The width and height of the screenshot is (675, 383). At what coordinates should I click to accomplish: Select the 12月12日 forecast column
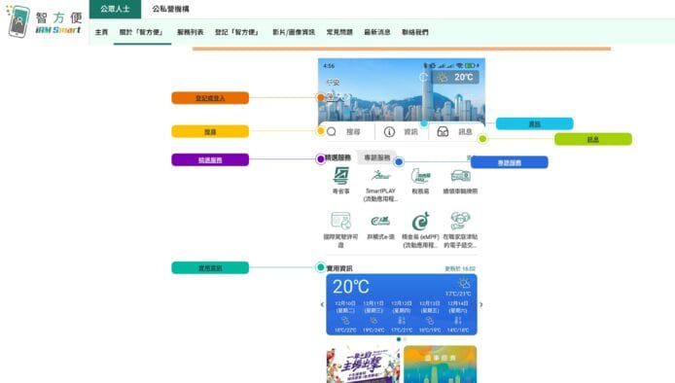click(402, 317)
